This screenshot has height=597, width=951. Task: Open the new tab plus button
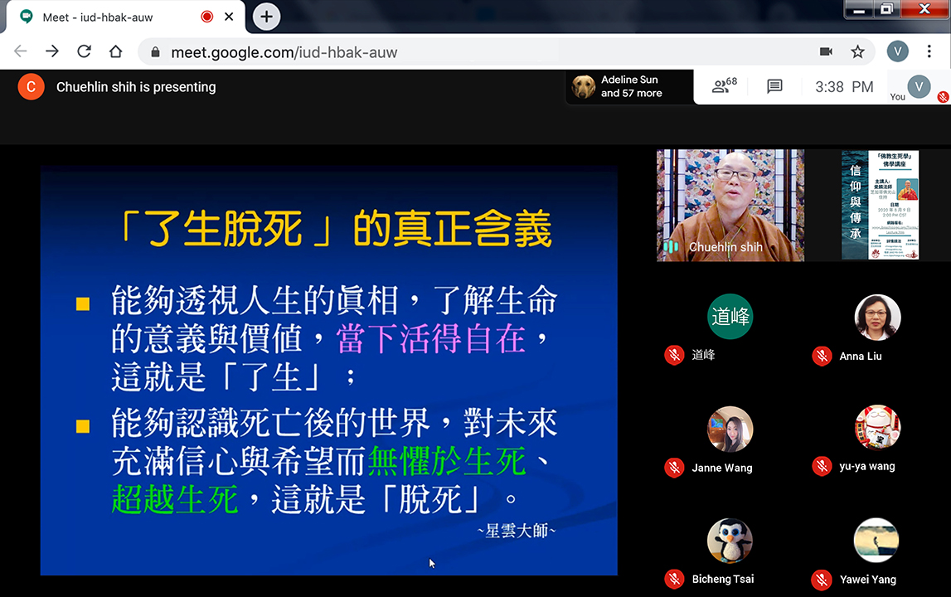(266, 17)
